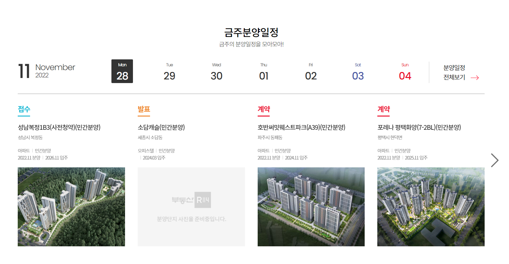This screenshot has height=264, width=509.
Task: Click the 호반써밋웨스트파크 complex thumbnail
Action: [x=311, y=207]
